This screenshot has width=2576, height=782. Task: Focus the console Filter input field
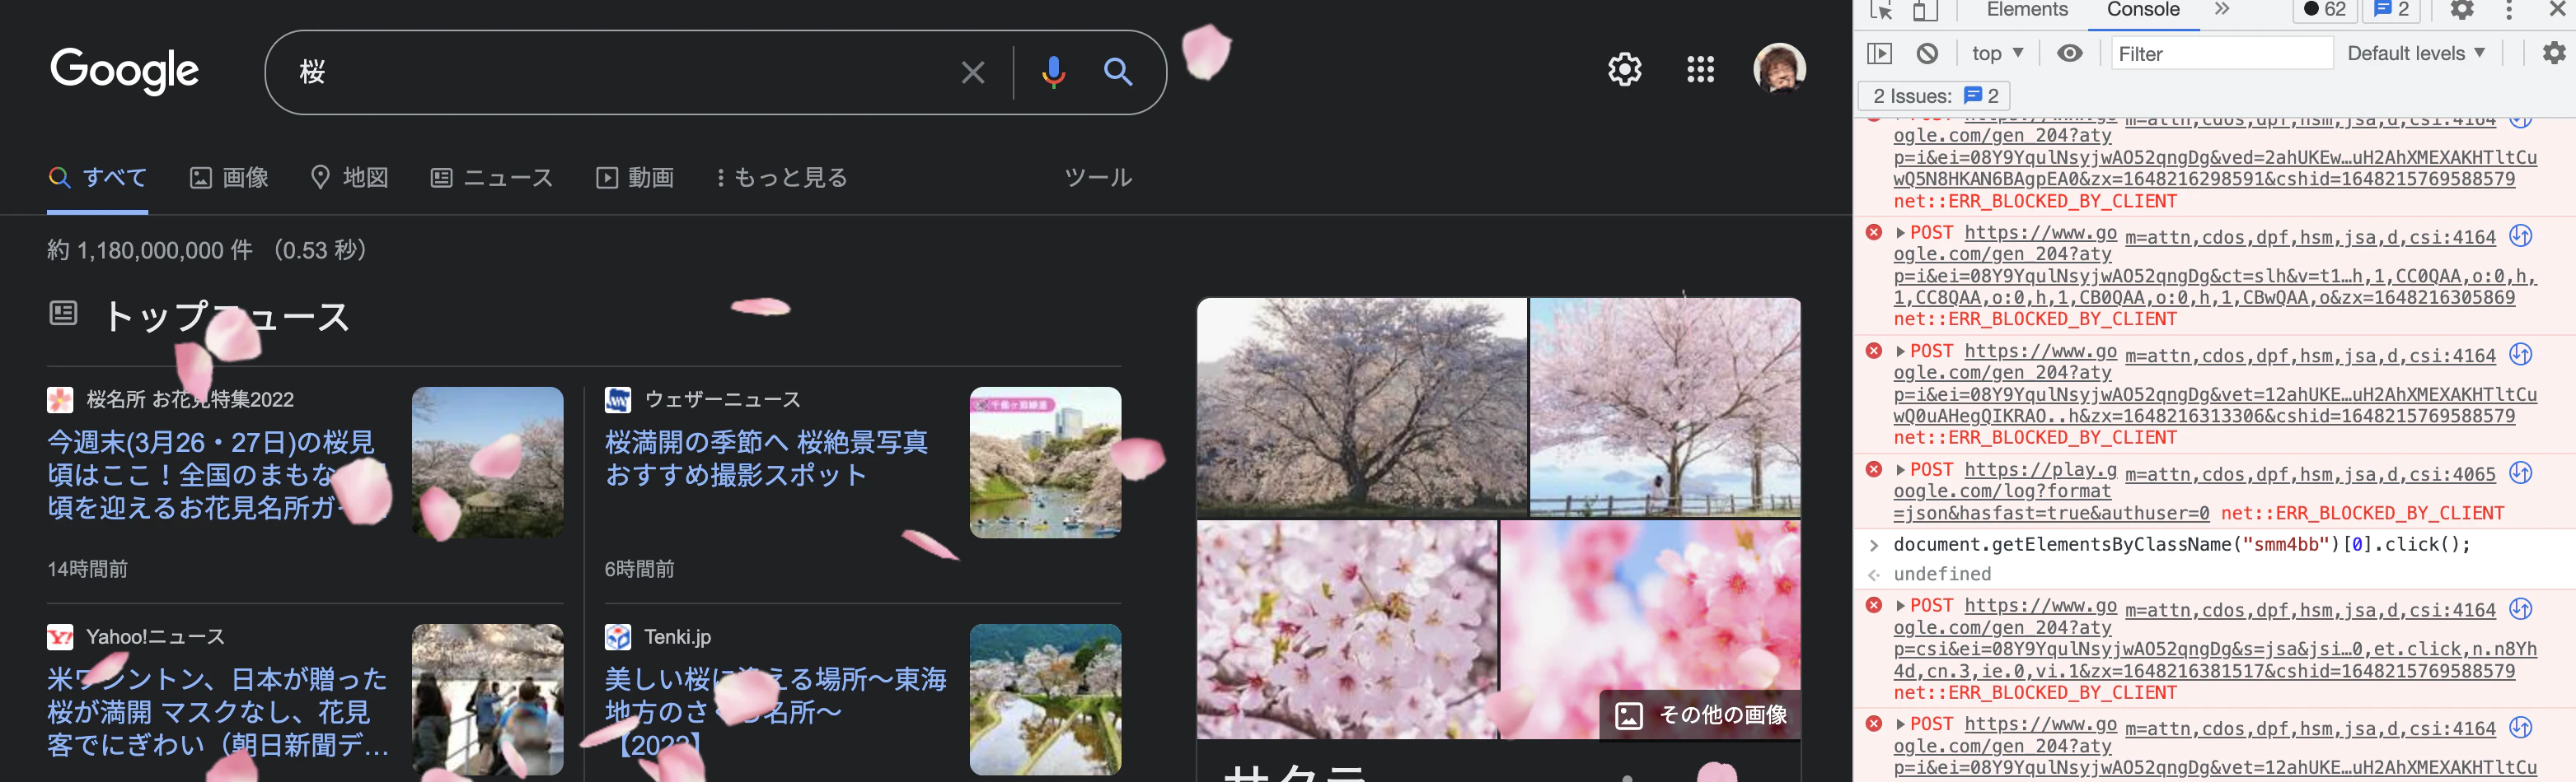(x=2221, y=54)
